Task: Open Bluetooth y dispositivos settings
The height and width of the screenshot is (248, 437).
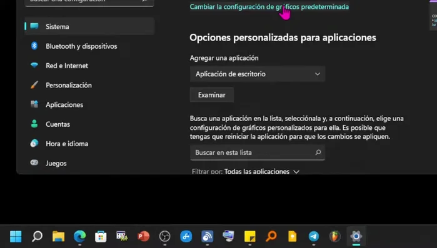Action: pyautogui.click(x=89, y=46)
